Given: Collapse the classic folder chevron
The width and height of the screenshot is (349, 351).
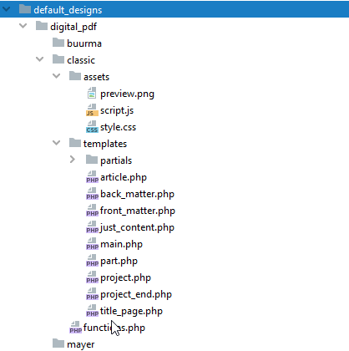Looking at the screenshot, I should pos(39,59).
